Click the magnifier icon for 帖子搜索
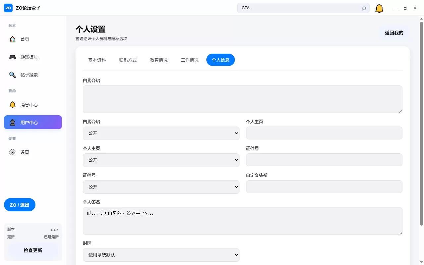The height and width of the screenshot is (265, 424). pyautogui.click(x=13, y=75)
